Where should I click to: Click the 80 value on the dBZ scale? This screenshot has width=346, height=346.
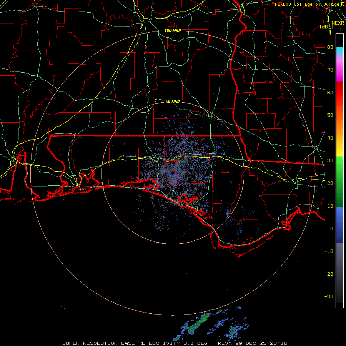click(x=330, y=47)
